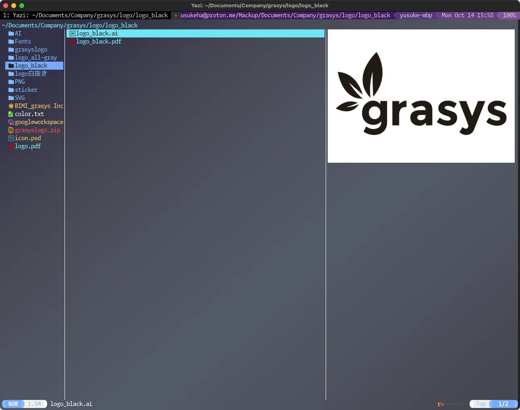Click the logo_black folder icon
The width and height of the screenshot is (520, 410).
click(x=11, y=66)
